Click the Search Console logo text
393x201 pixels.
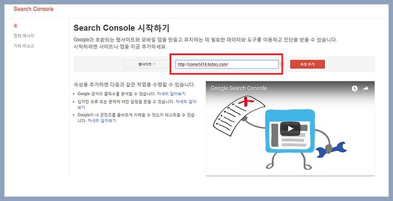pyautogui.click(x=33, y=9)
